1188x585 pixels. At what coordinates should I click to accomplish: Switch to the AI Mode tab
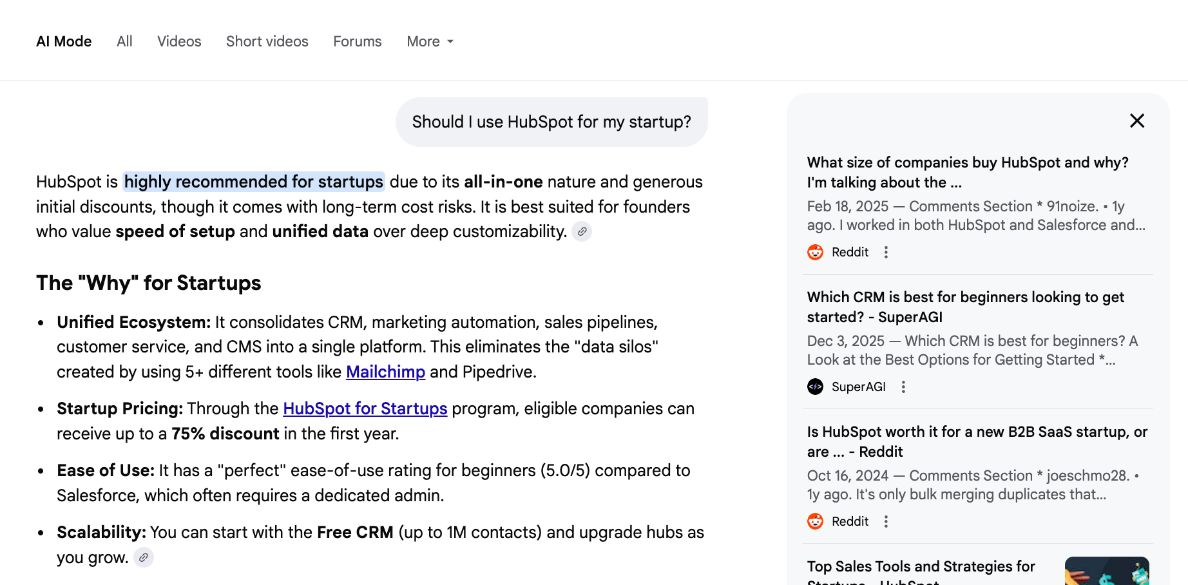[64, 41]
